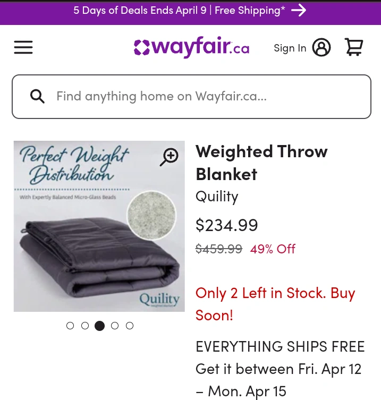The image size is (381, 400).
Task: Select the fourth image carousel dot
Action: [115, 326]
